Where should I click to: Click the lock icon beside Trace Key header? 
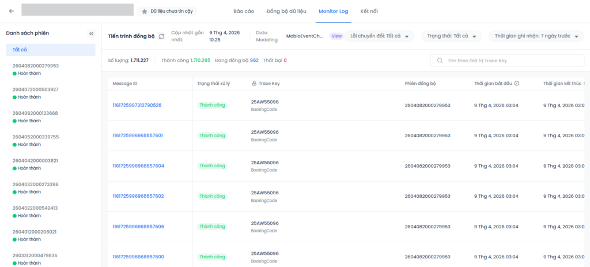coord(254,84)
